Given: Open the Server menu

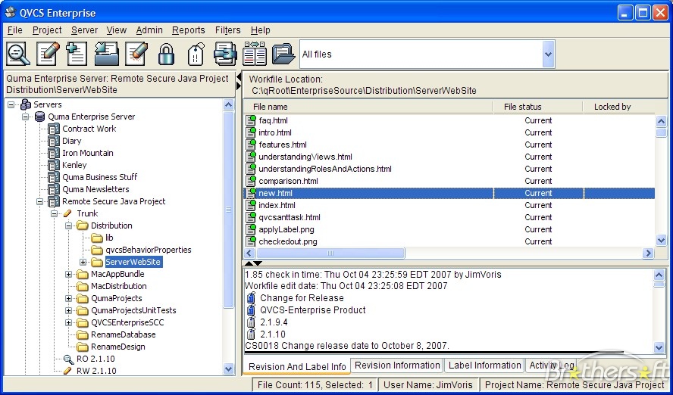Looking at the screenshot, I should pyautogui.click(x=85, y=30).
